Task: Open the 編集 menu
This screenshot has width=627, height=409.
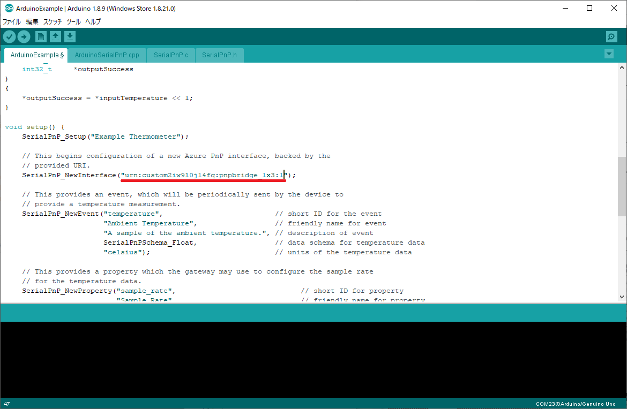Action: coord(32,21)
